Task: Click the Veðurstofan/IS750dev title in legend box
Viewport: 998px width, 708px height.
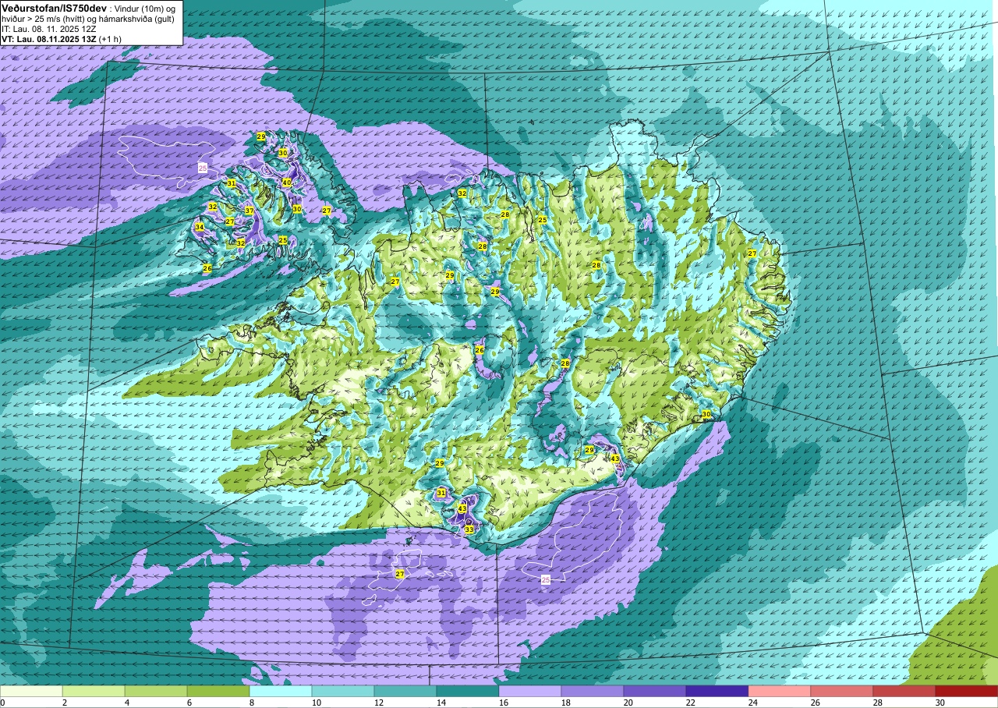Action: [54, 7]
